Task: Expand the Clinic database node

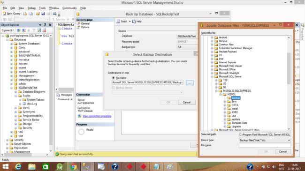Action: point(11,48)
